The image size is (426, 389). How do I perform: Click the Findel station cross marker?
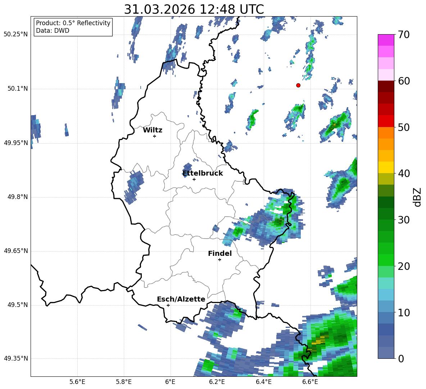(219, 260)
